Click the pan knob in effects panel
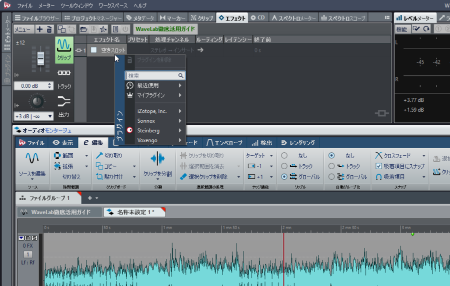Image resolution: width=450 pixels, height=286 pixels. coord(37,101)
